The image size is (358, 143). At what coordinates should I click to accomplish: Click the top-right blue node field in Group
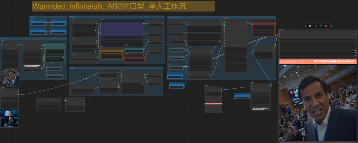(x=58, y=24)
